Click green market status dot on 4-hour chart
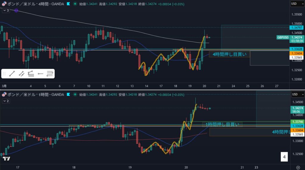The image size is (305, 170). [75, 4]
